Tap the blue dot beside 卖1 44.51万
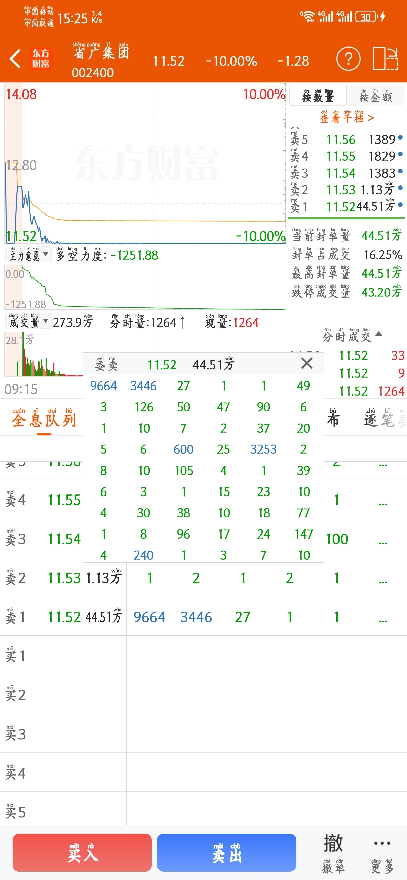 400,205
